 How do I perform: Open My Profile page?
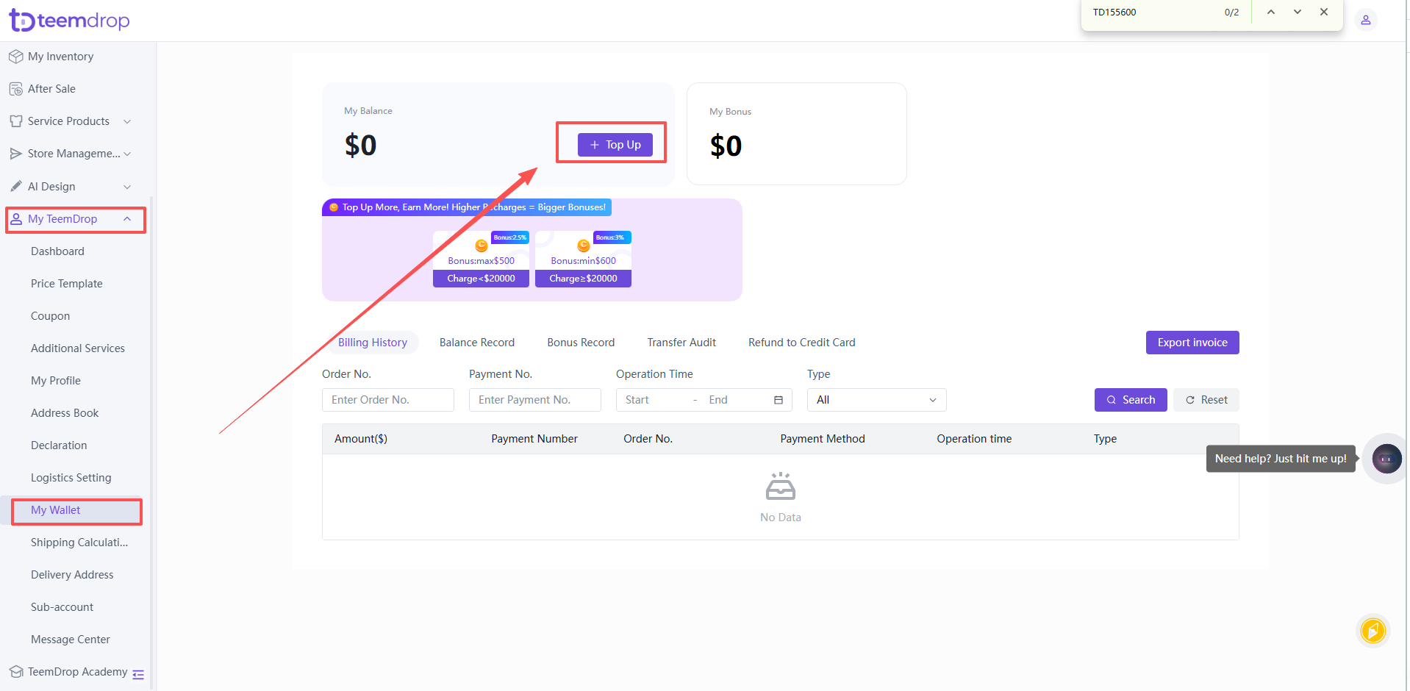click(55, 381)
